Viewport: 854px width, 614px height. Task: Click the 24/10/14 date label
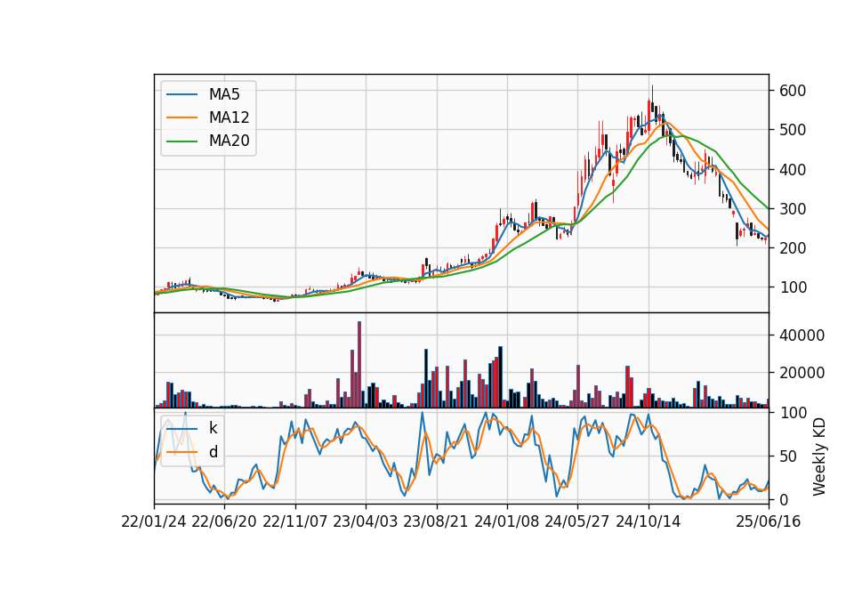click(x=649, y=521)
